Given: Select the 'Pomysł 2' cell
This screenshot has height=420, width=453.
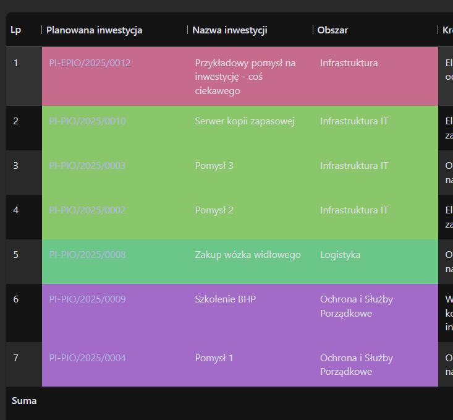Looking at the screenshot, I should (250, 217).
